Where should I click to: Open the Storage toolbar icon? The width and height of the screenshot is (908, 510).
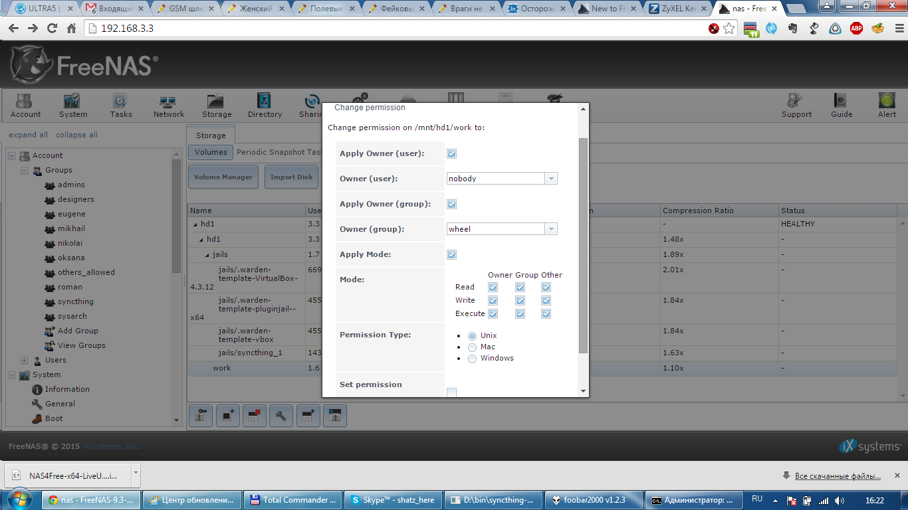[x=217, y=105]
